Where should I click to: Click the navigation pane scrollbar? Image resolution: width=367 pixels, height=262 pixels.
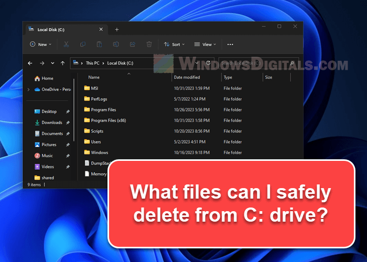coord(74,110)
